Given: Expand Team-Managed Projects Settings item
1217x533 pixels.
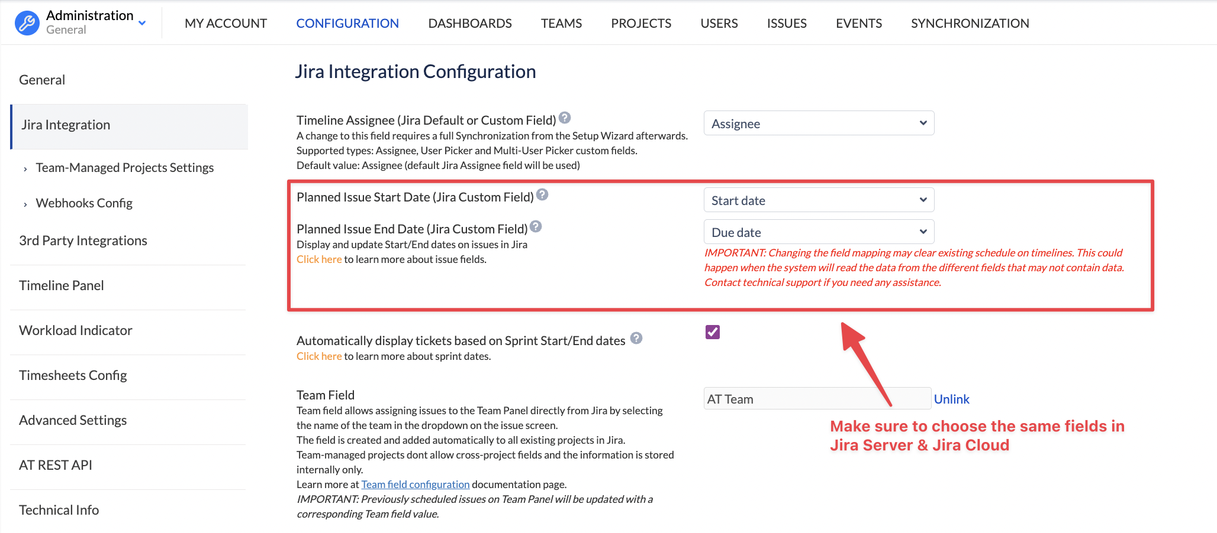Looking at the screenshot, I should pyautogui.click(x=124, y=168).
